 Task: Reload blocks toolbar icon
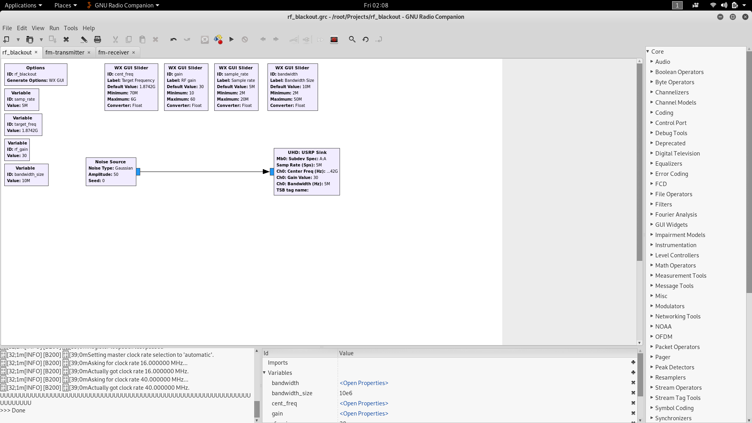pyautogui.click(x=365, y=40)
